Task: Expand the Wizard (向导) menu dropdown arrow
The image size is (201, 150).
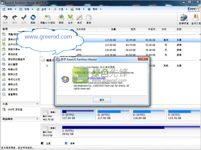Action: point(84,9)
